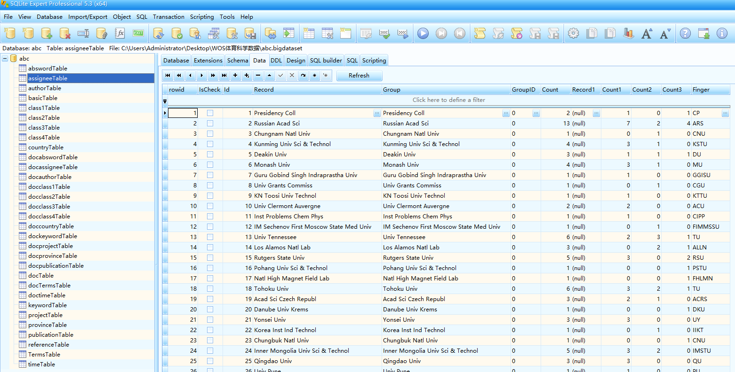
Task: Click the database with green checkmark icon
Action: (177, 33)
